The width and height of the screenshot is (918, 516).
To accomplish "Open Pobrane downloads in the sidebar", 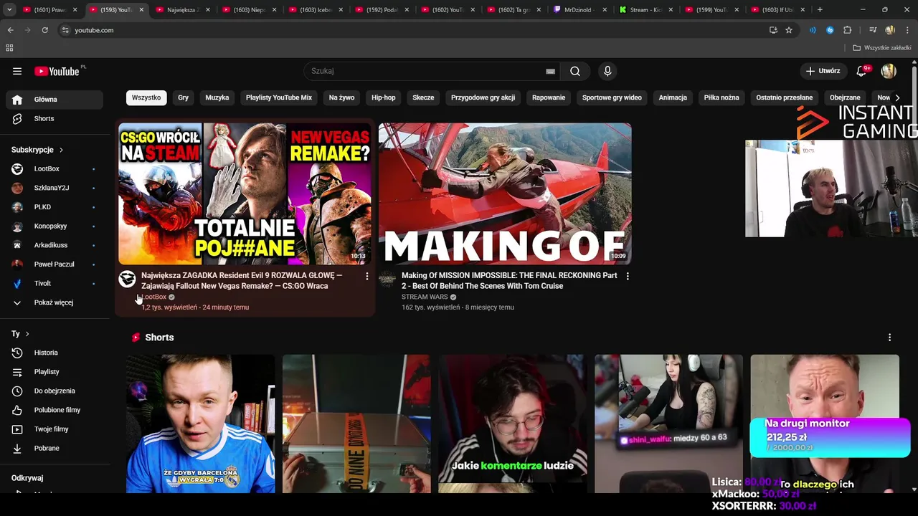I will tap(55, 448).
